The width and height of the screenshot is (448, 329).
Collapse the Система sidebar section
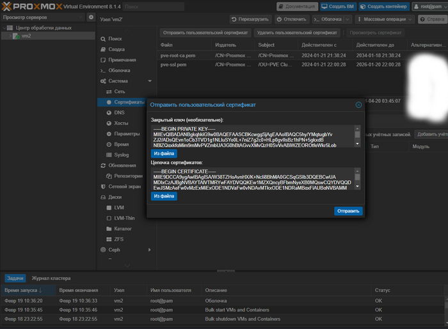[150, 81]
